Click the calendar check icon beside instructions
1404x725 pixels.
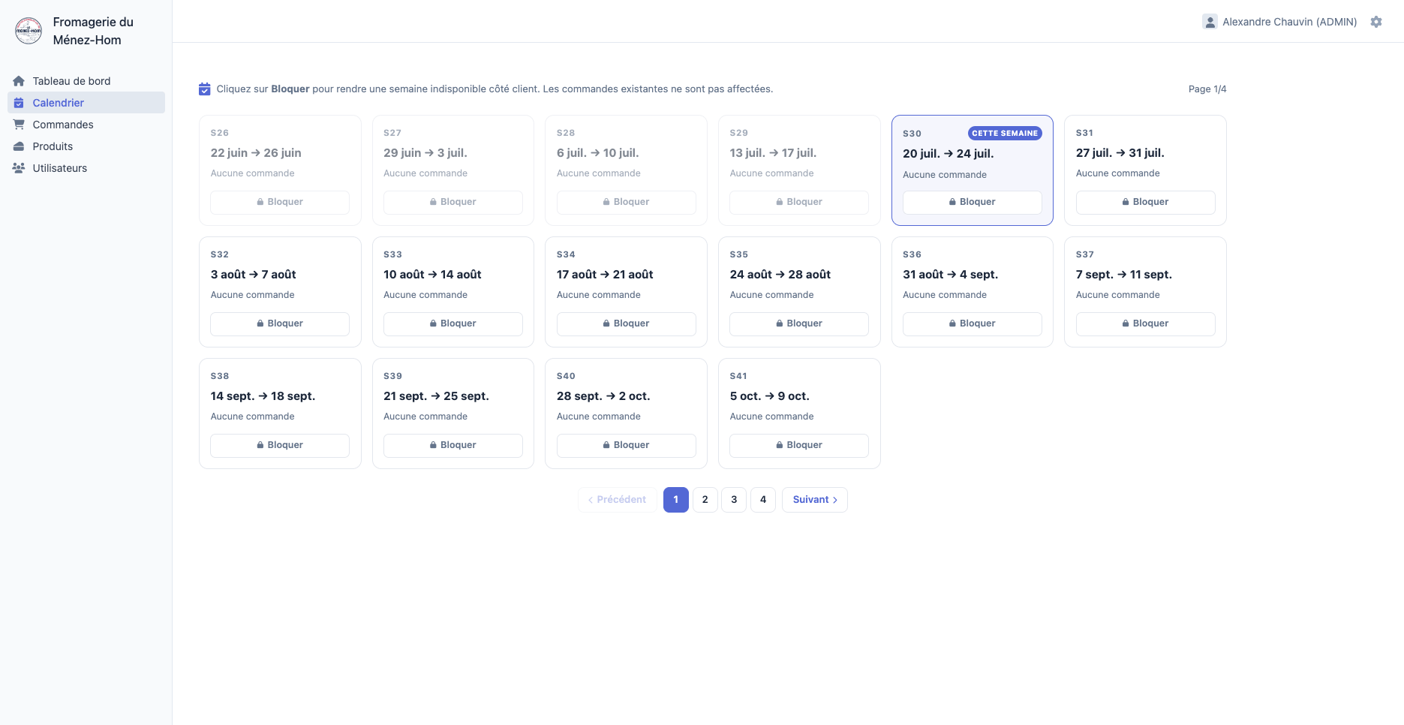click(204, 89)
